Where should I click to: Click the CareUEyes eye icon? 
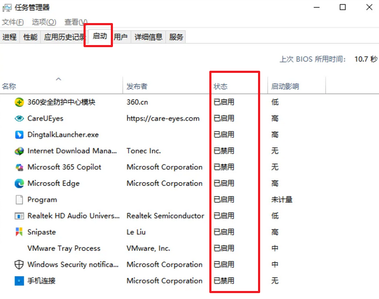point(19,118)
